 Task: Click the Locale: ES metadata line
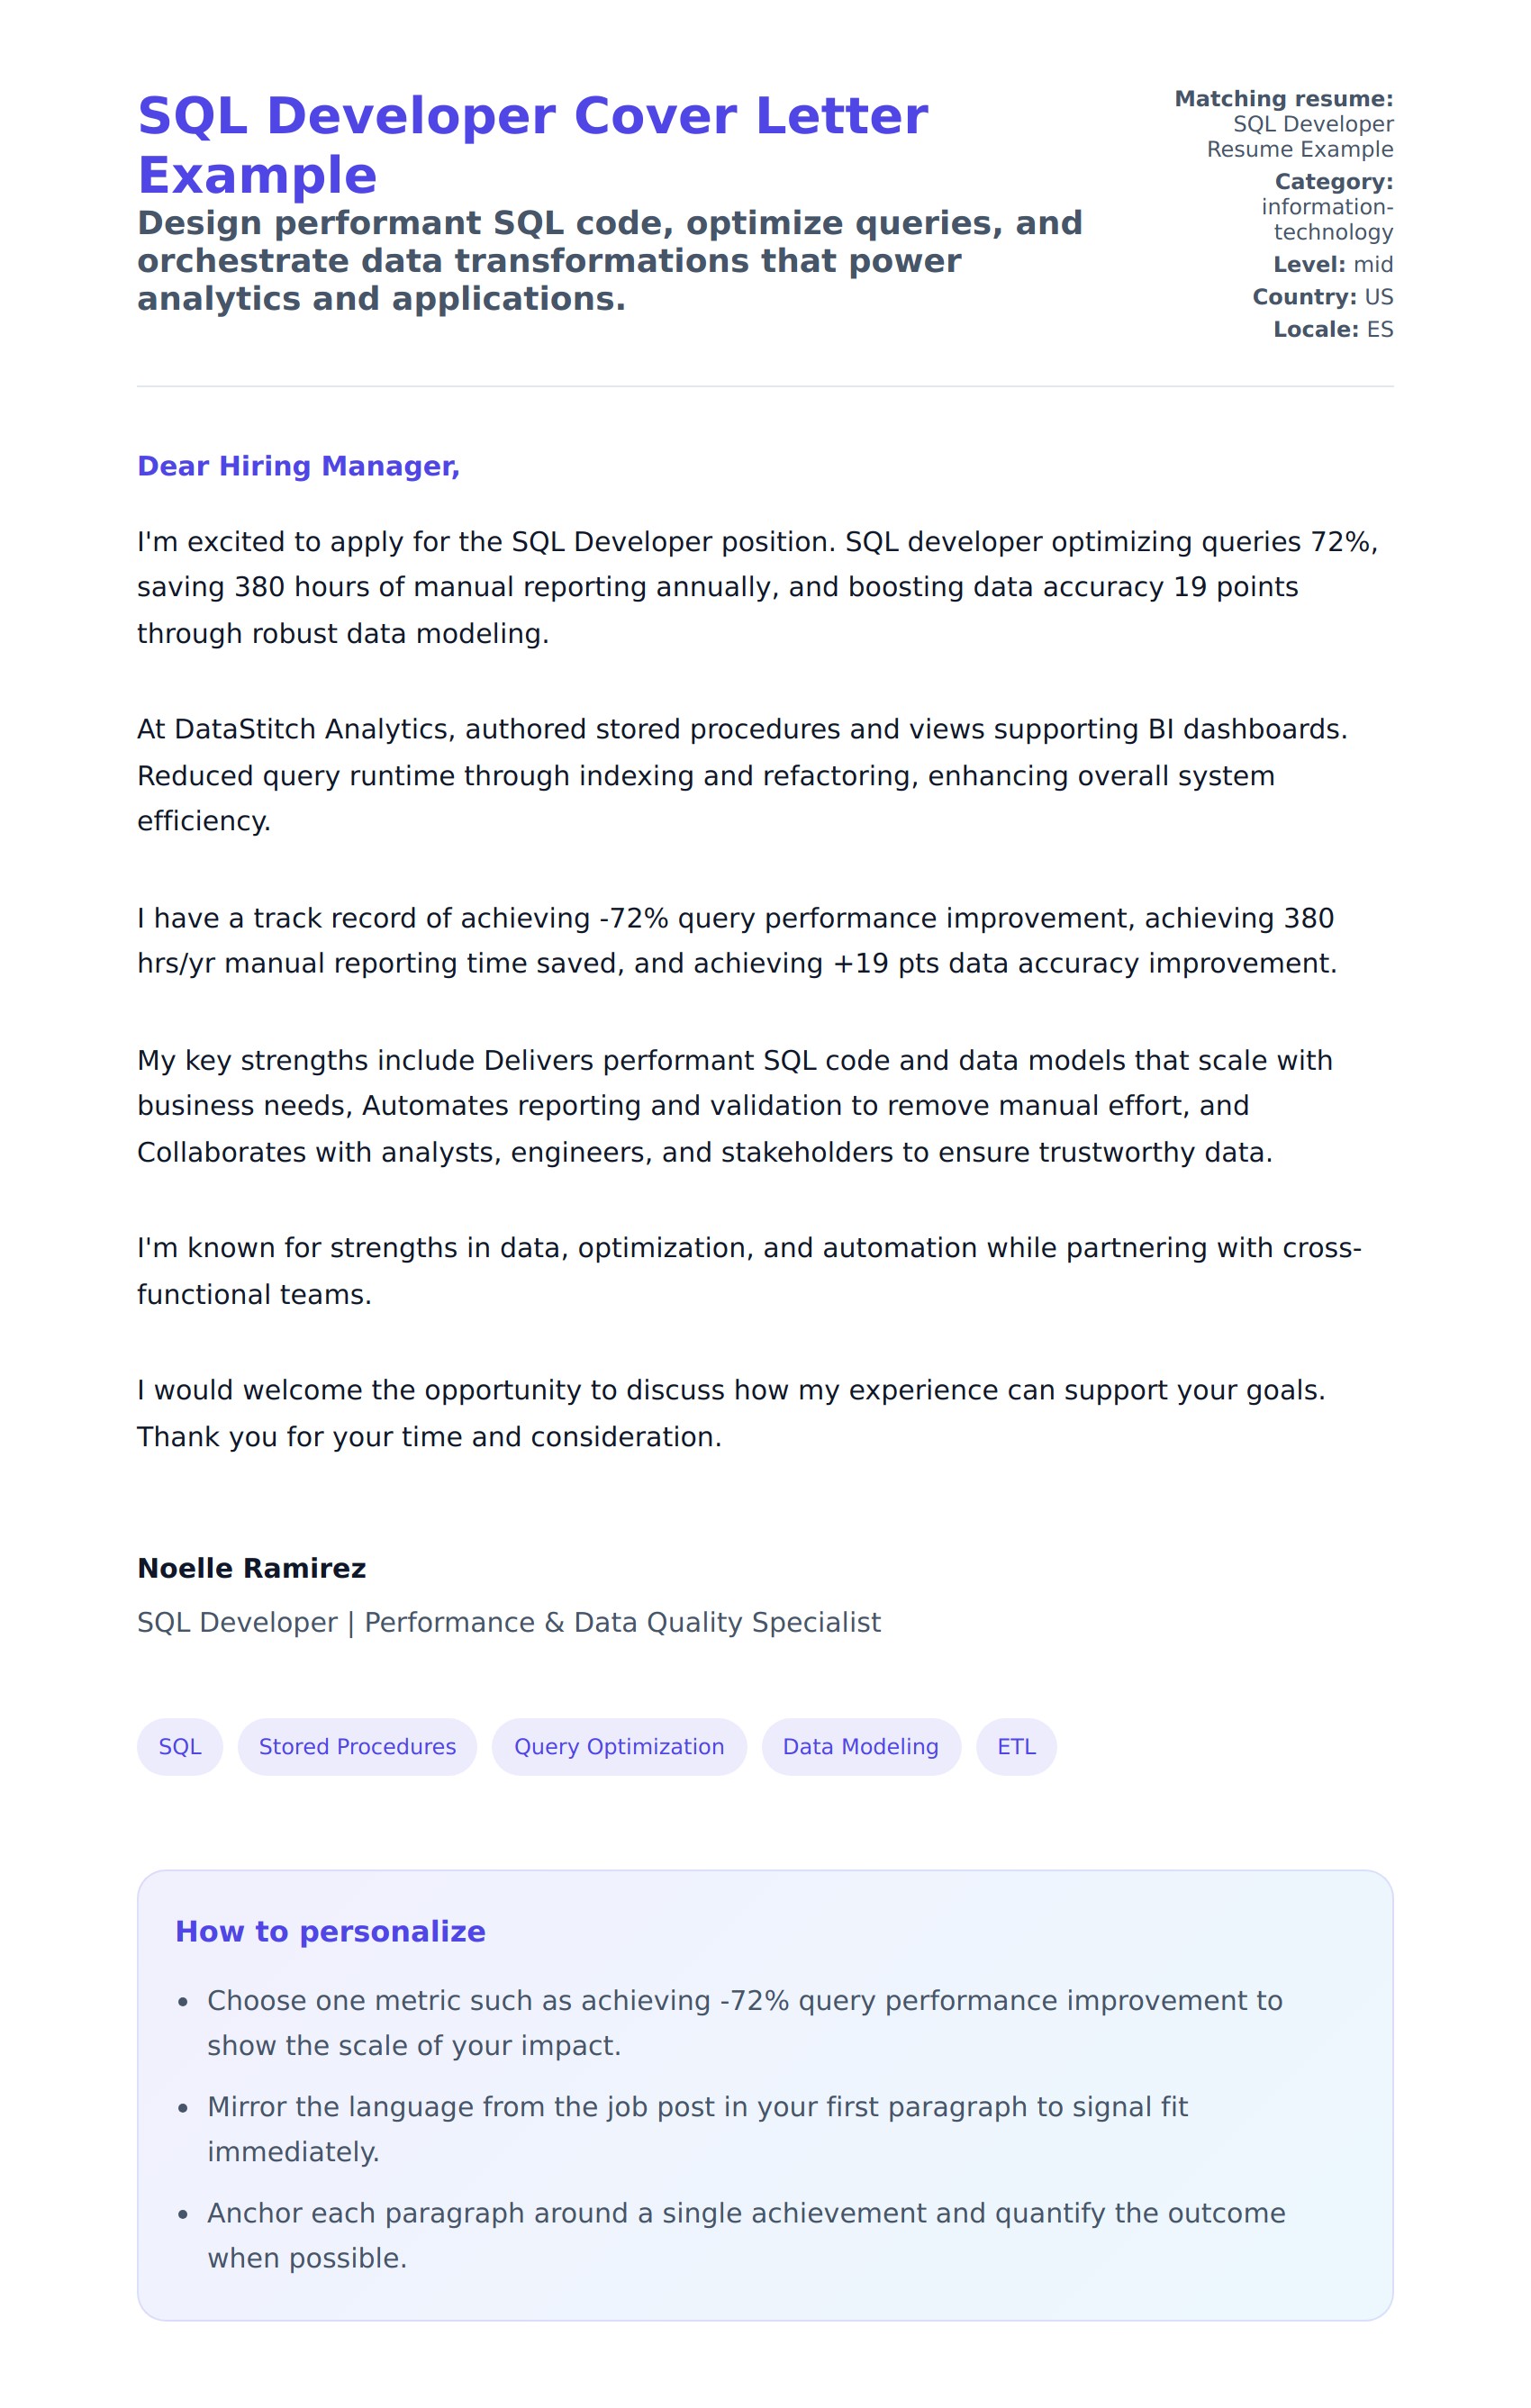pos(1332,329)
